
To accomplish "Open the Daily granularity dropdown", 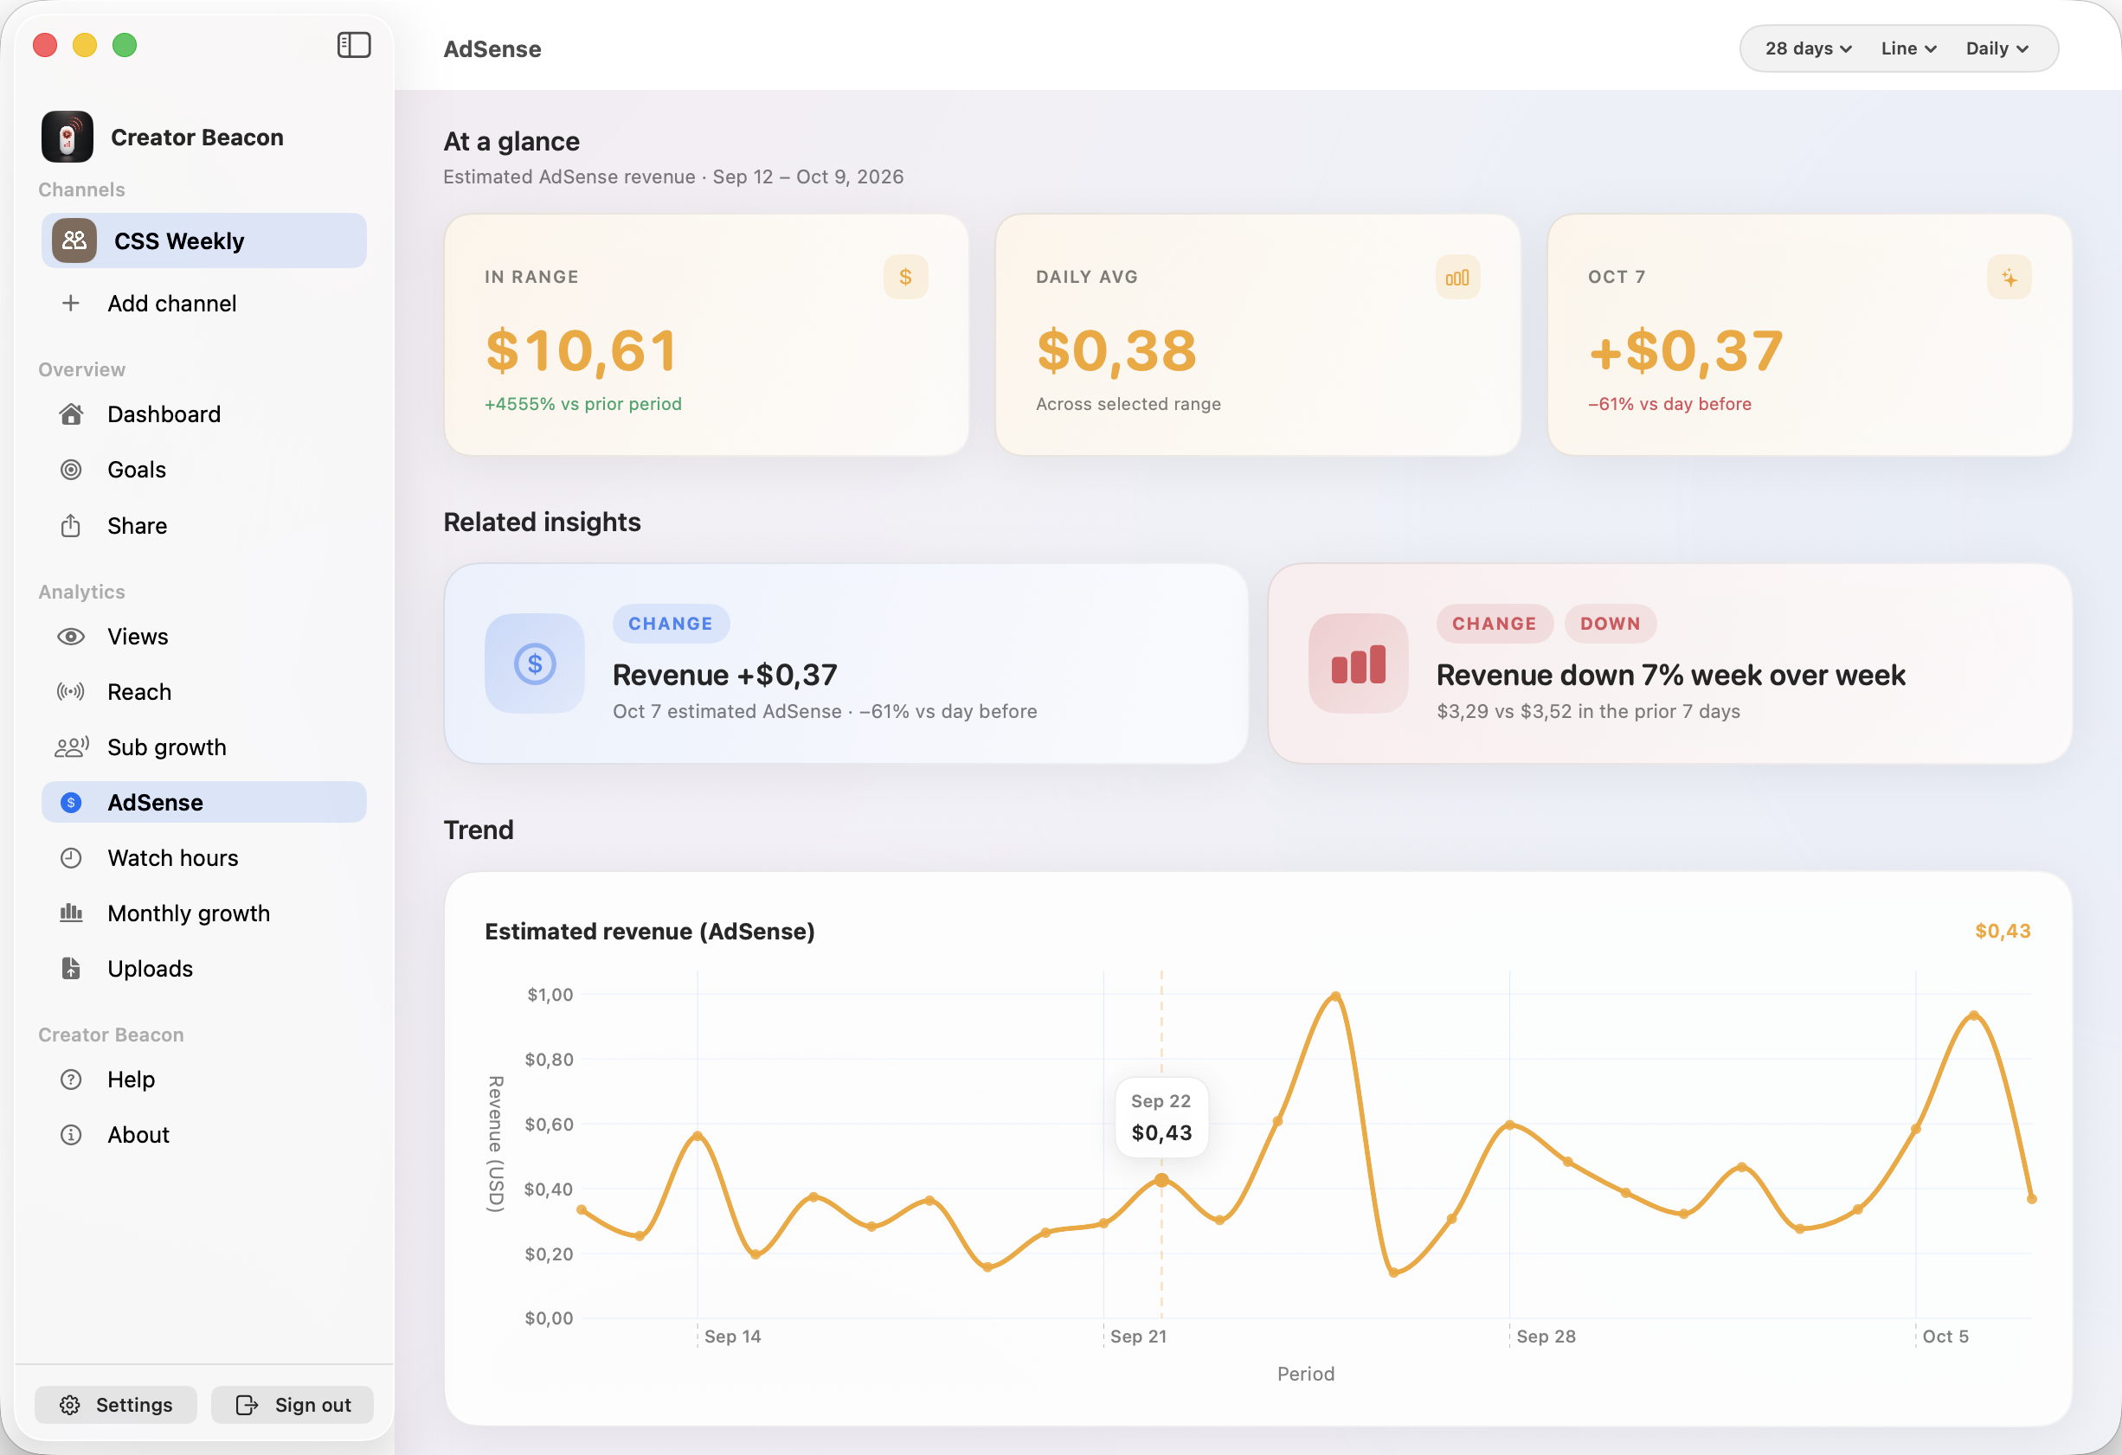I will [x=1997, y=48].
